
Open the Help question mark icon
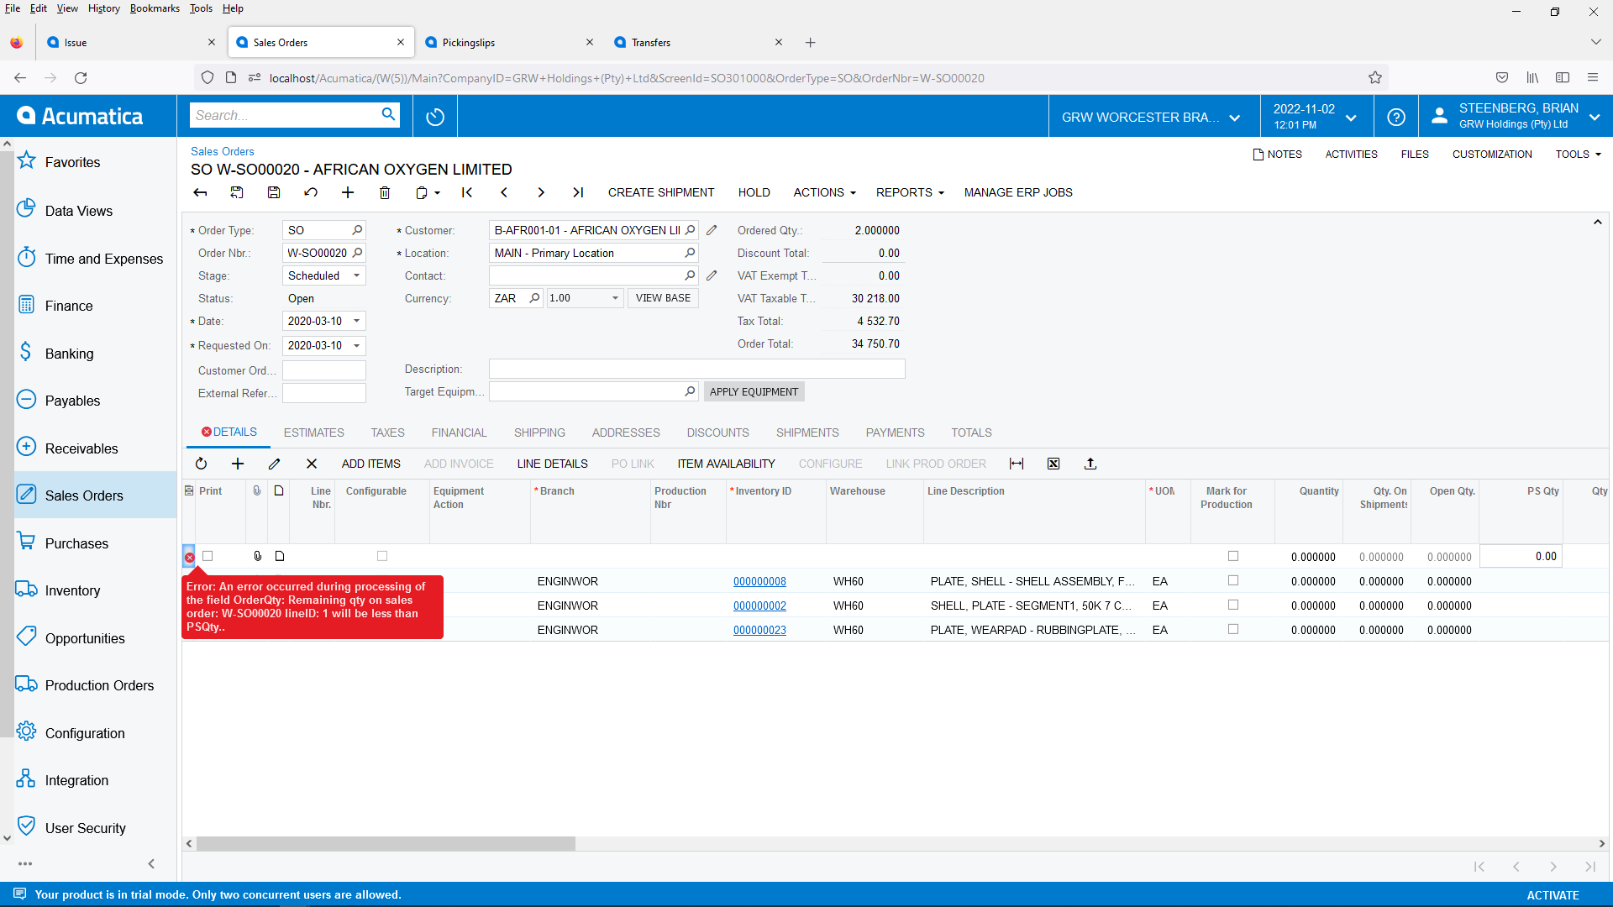[1396, 117]
